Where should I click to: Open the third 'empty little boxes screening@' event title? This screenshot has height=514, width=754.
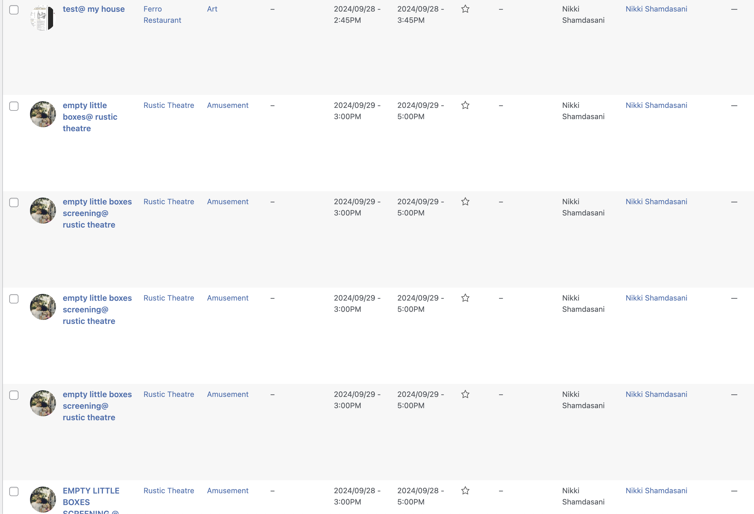(97, 406)
